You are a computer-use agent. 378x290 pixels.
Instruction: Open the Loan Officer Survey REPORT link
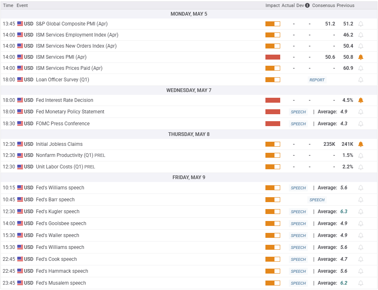317,80
